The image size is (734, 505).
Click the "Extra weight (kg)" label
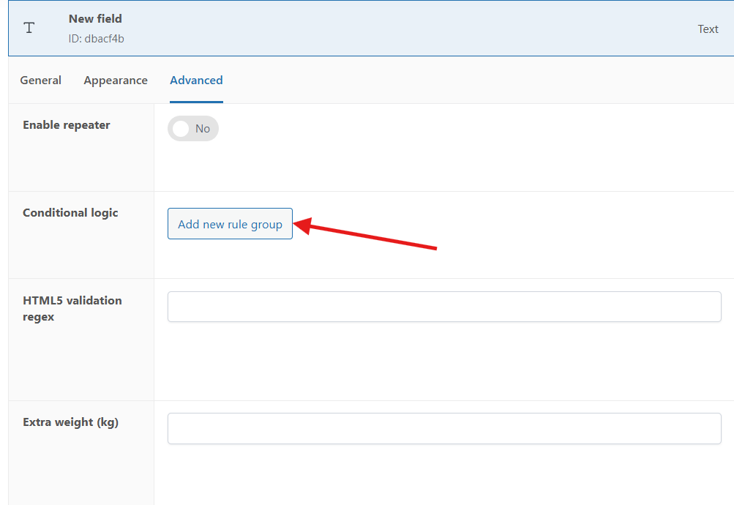(x=70, y=422)
